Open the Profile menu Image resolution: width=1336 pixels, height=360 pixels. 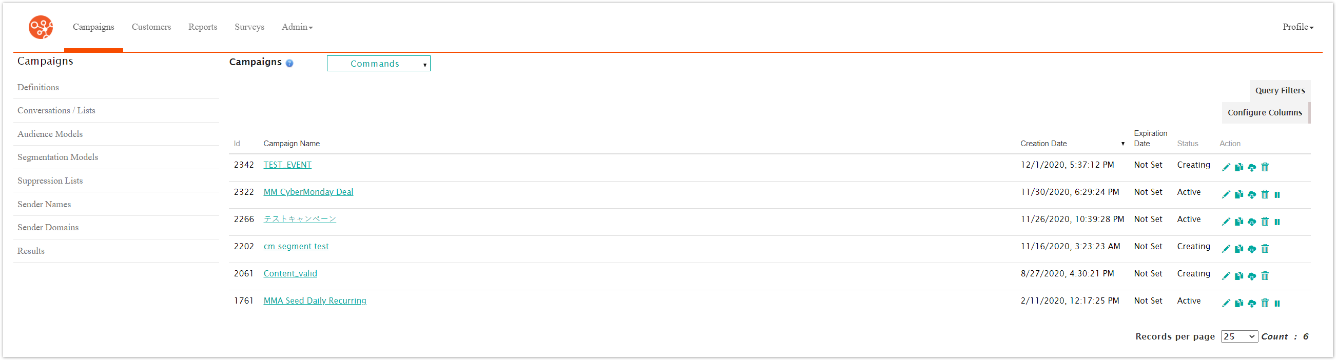tap(1298, 27)
